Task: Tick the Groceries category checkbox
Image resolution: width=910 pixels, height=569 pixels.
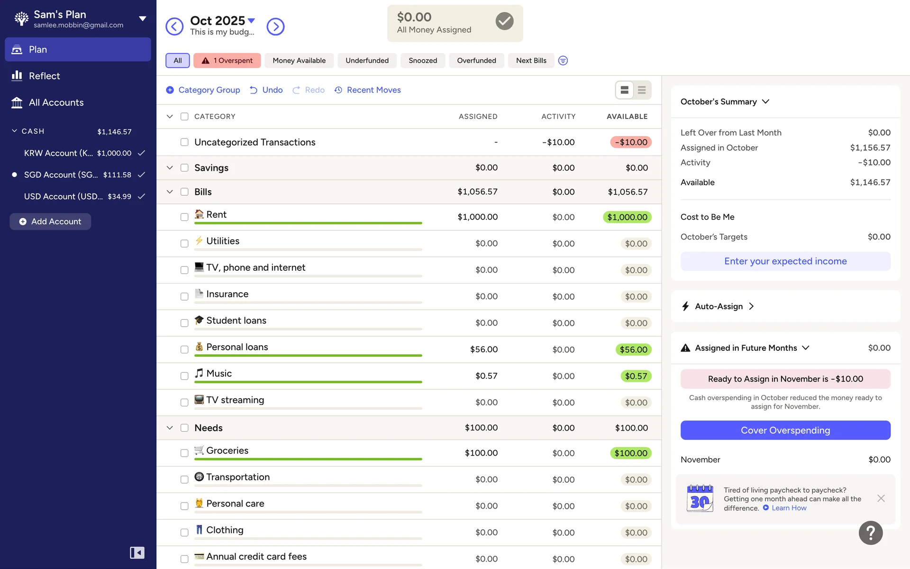Action: pos(184,453)
